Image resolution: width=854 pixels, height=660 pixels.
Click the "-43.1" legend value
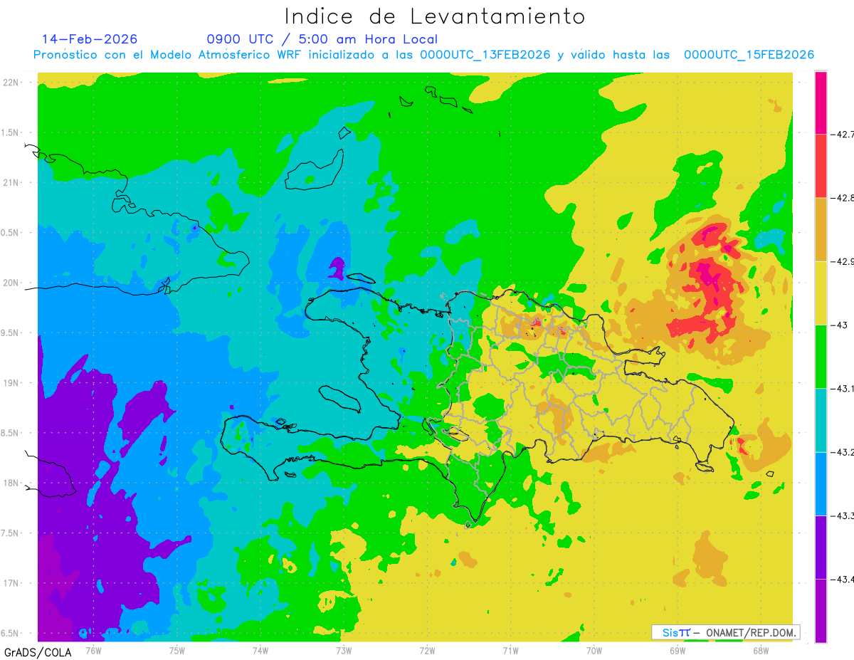[842, 388]
